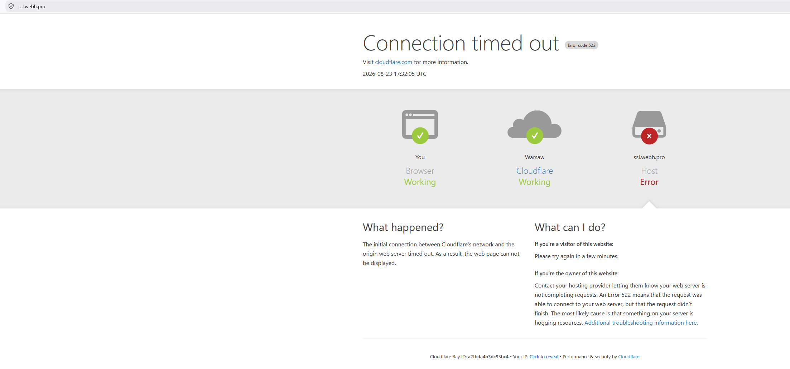Click the ssl.webh.pro host label
This screenshot has width=790, height=369.
click(649, 157)
